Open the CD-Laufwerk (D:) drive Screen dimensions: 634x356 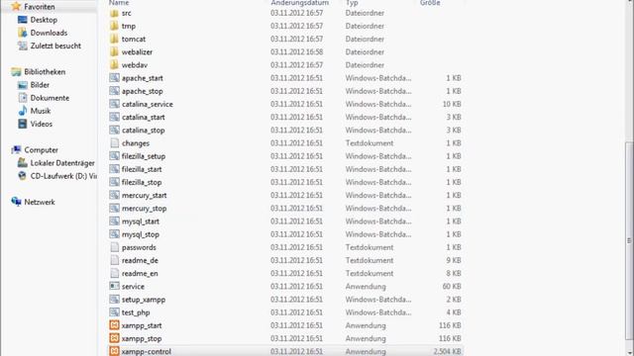tap(63, 176)
